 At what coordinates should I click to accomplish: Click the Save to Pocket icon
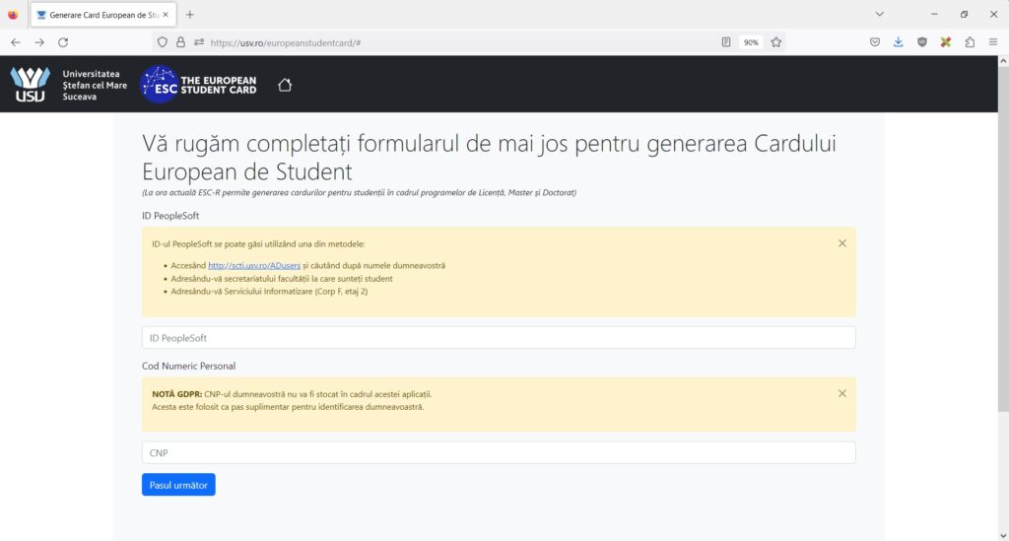pos(874,42)
